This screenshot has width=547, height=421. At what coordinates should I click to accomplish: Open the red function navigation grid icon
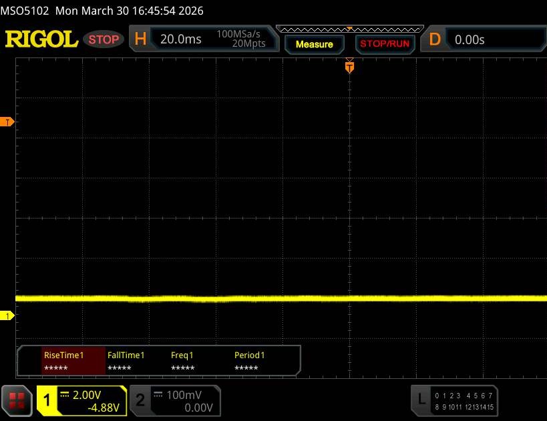tap(17, 400)
